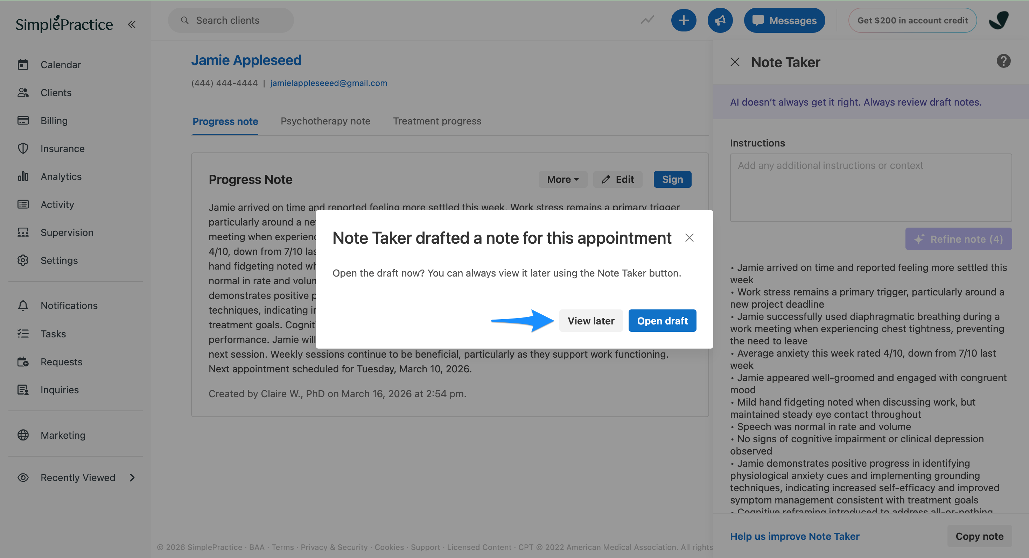Click the Messages button
The image size is (1029, 558).
click(784, 20)
